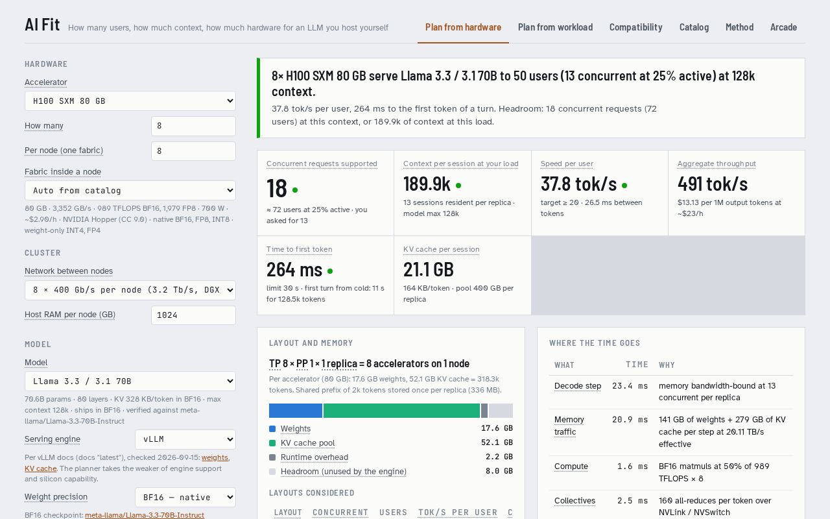Open the Method tab
The image size is (830, 519).
coord(739,27)
